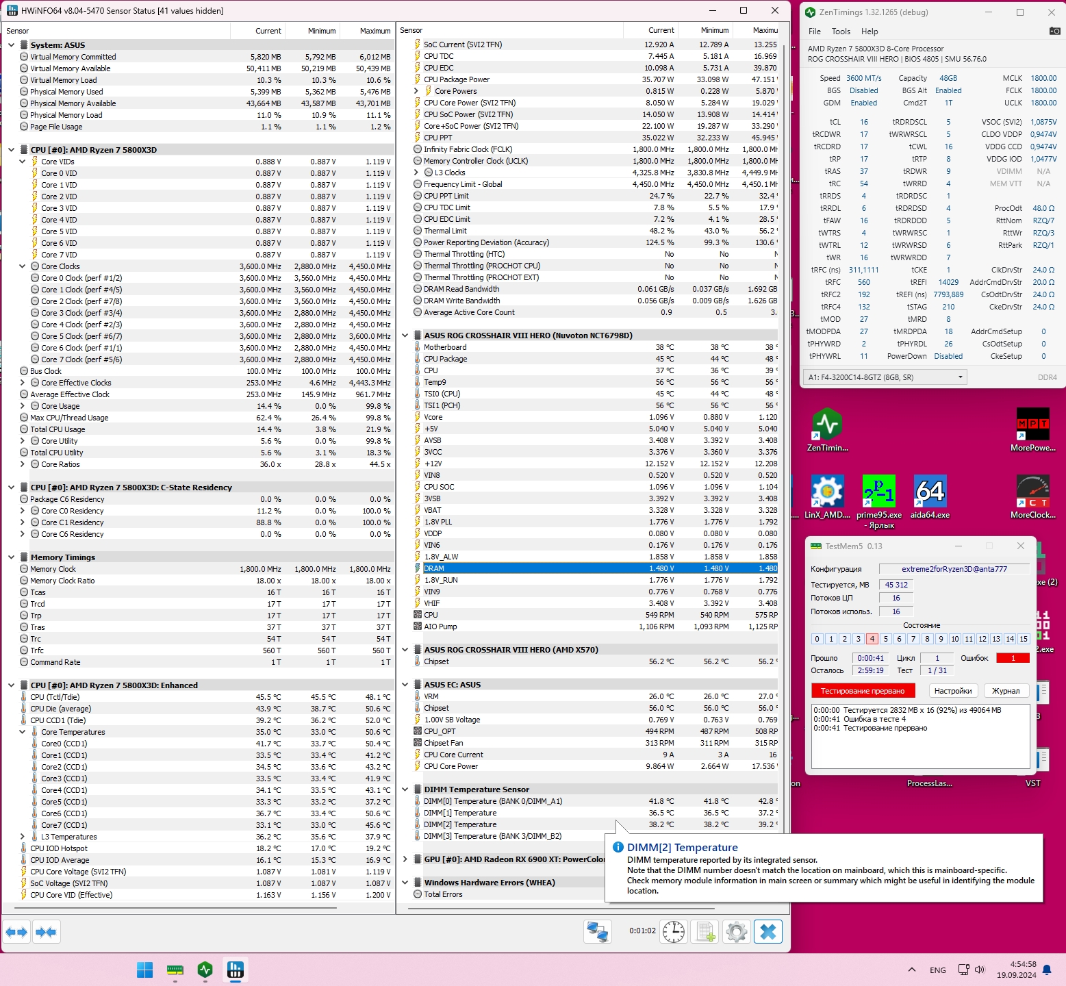Select the DIMM[0] Temperature row

[595, 801]
